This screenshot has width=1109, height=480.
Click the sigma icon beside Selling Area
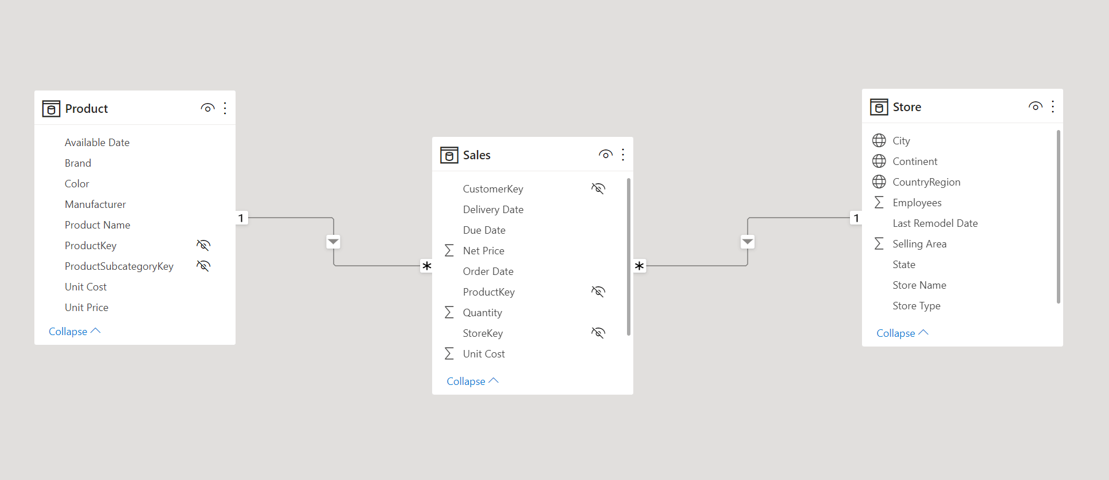[879, 243]
